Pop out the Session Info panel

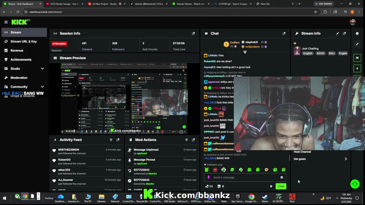193,33
